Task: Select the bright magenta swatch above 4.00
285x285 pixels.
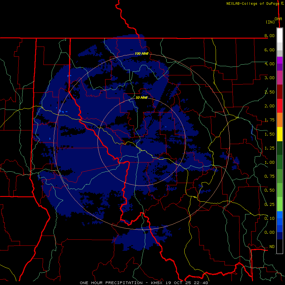Action: 280,60
